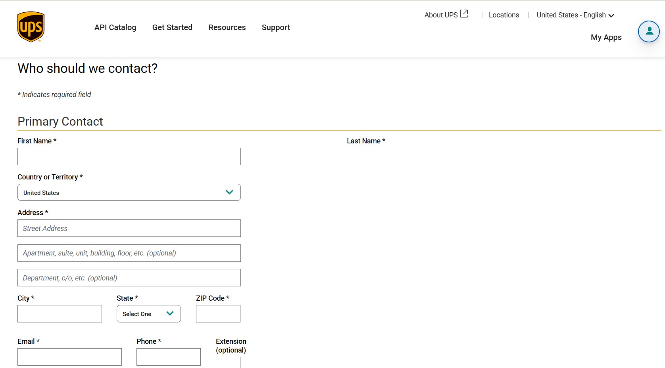This screenshot has height=368, width=665.
Task: Navigate to Get Started
Action: point(172,27)
